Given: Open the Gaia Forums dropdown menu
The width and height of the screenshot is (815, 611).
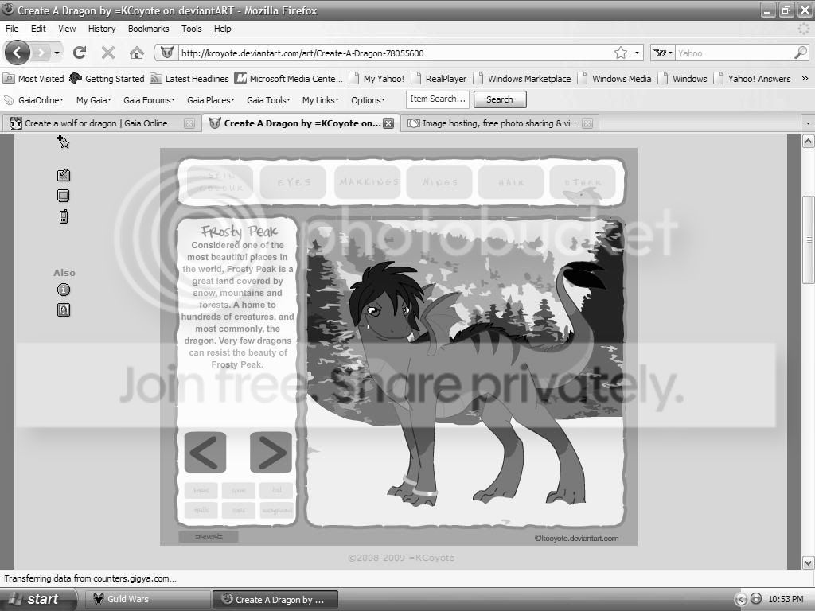Looking at the screenshot, I should 149,100.
